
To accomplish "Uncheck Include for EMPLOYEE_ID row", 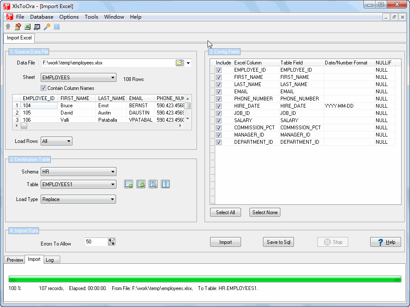I will click(219, 70).
